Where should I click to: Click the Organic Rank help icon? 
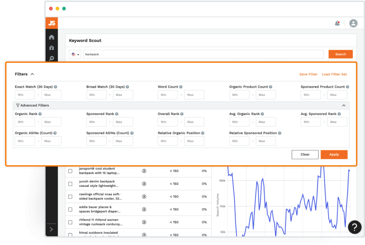point(40,114)
